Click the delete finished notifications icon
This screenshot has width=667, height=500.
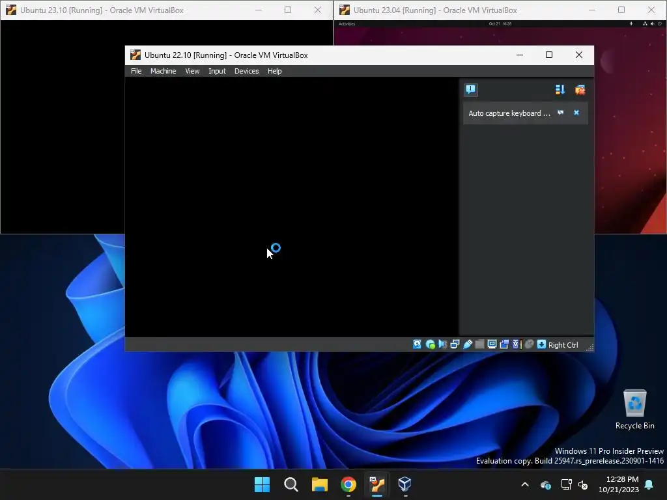pyautogui.click(x=580, y=90)
